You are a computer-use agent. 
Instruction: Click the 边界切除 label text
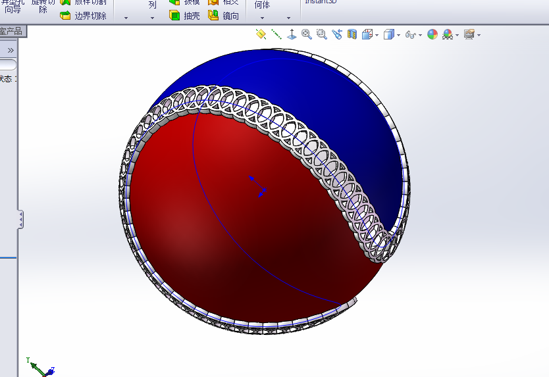tap(90, 16)
